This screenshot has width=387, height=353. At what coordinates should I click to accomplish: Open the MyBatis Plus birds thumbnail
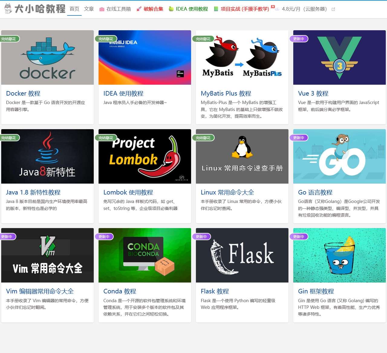pyautogui.click(x=242, y=57)
